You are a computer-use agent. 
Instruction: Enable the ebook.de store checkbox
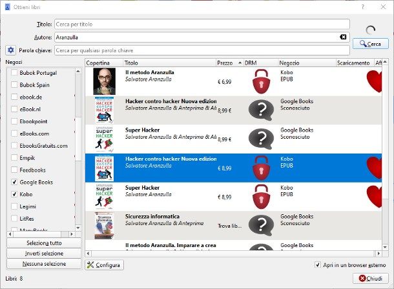coord(14,97)
